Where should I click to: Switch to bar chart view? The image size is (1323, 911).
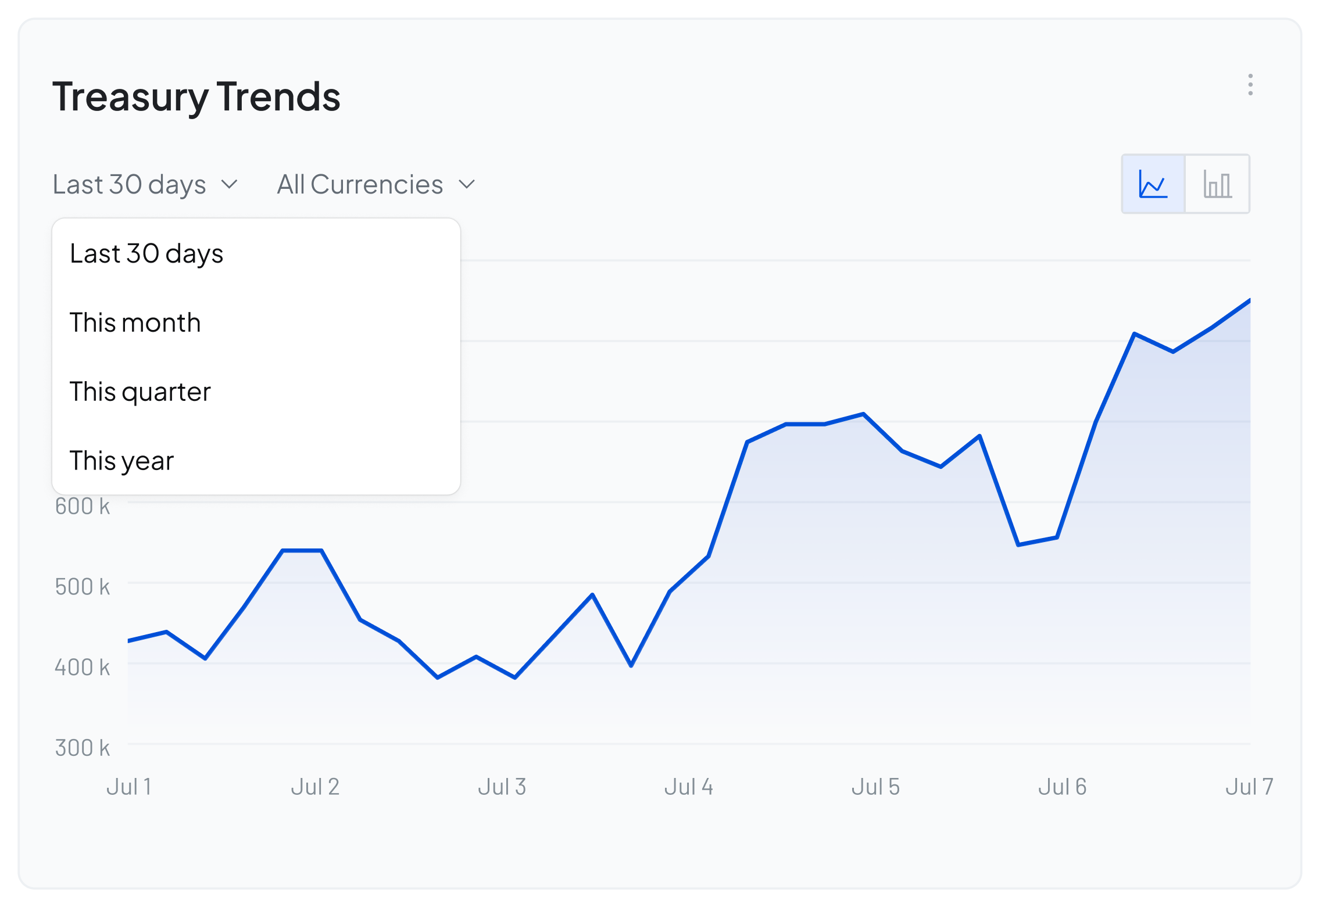pos(1217,184)
